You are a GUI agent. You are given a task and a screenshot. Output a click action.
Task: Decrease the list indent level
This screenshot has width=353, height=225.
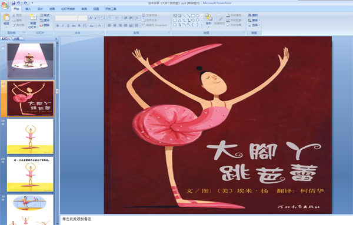click(x=125, y=18)
